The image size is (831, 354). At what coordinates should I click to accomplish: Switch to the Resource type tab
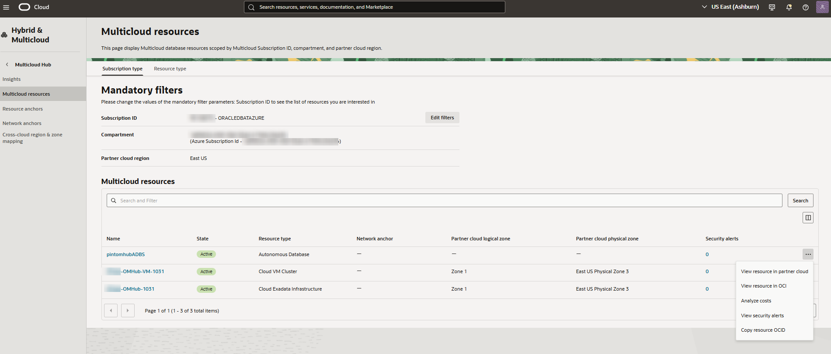pos(170,69)
